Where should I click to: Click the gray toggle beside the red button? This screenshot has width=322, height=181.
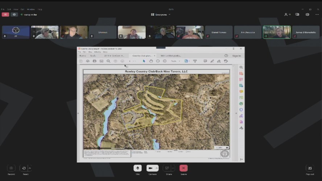[14, 14]
